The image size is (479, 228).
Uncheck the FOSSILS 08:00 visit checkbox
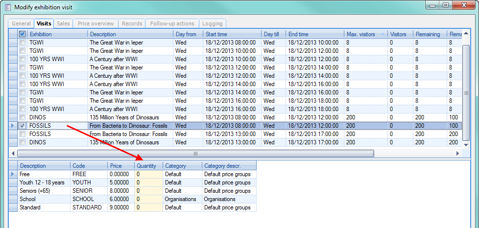click(x=23, y=126)
